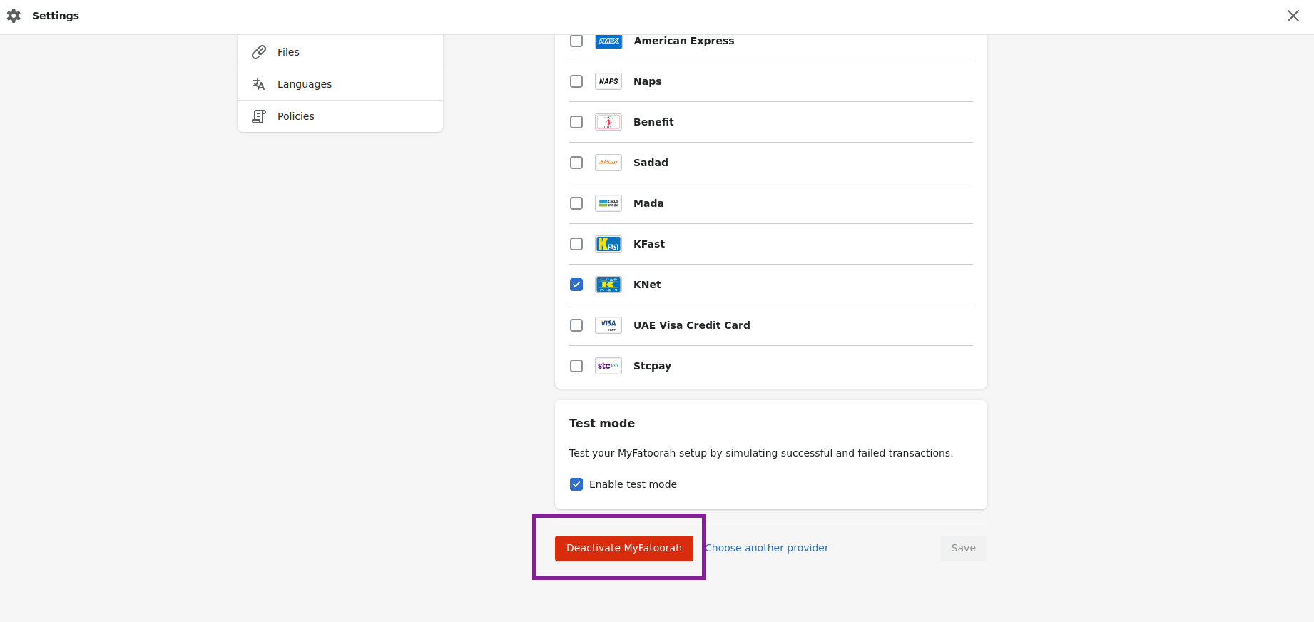Screen dimensions: 1314x622
Task: Click the Stcpay logo icon
Action: 608,366
